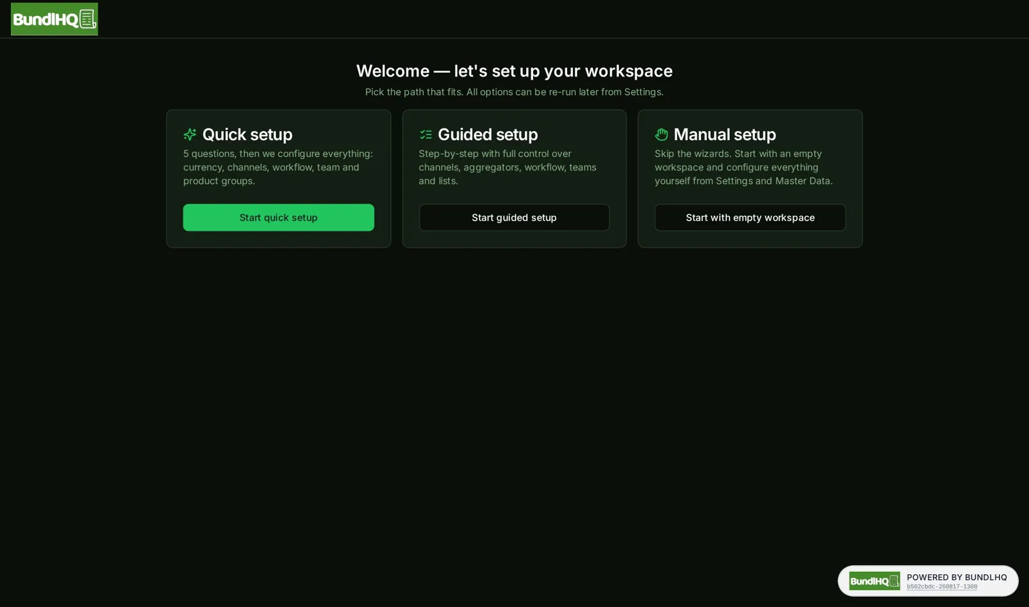Start the quick setup
The width and height of the screenshot is (1029, 607).
tap(278, 217)
